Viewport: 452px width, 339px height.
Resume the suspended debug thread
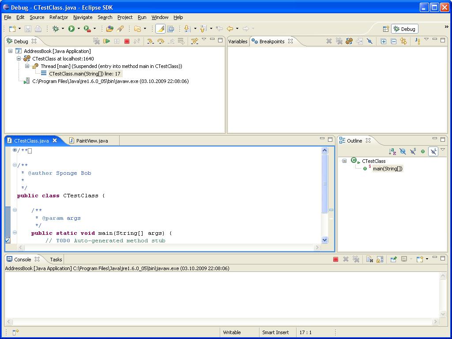click(x=106, y=41)
